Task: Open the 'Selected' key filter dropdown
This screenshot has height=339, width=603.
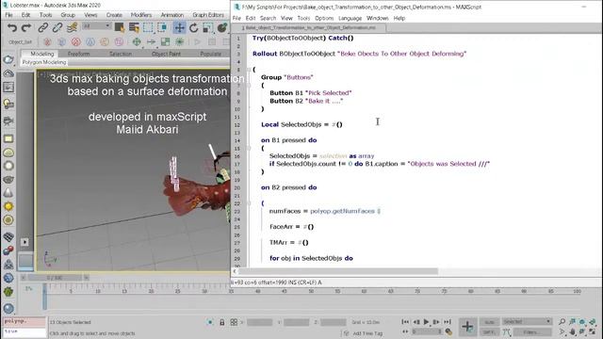Action: [x=527, y=322]
